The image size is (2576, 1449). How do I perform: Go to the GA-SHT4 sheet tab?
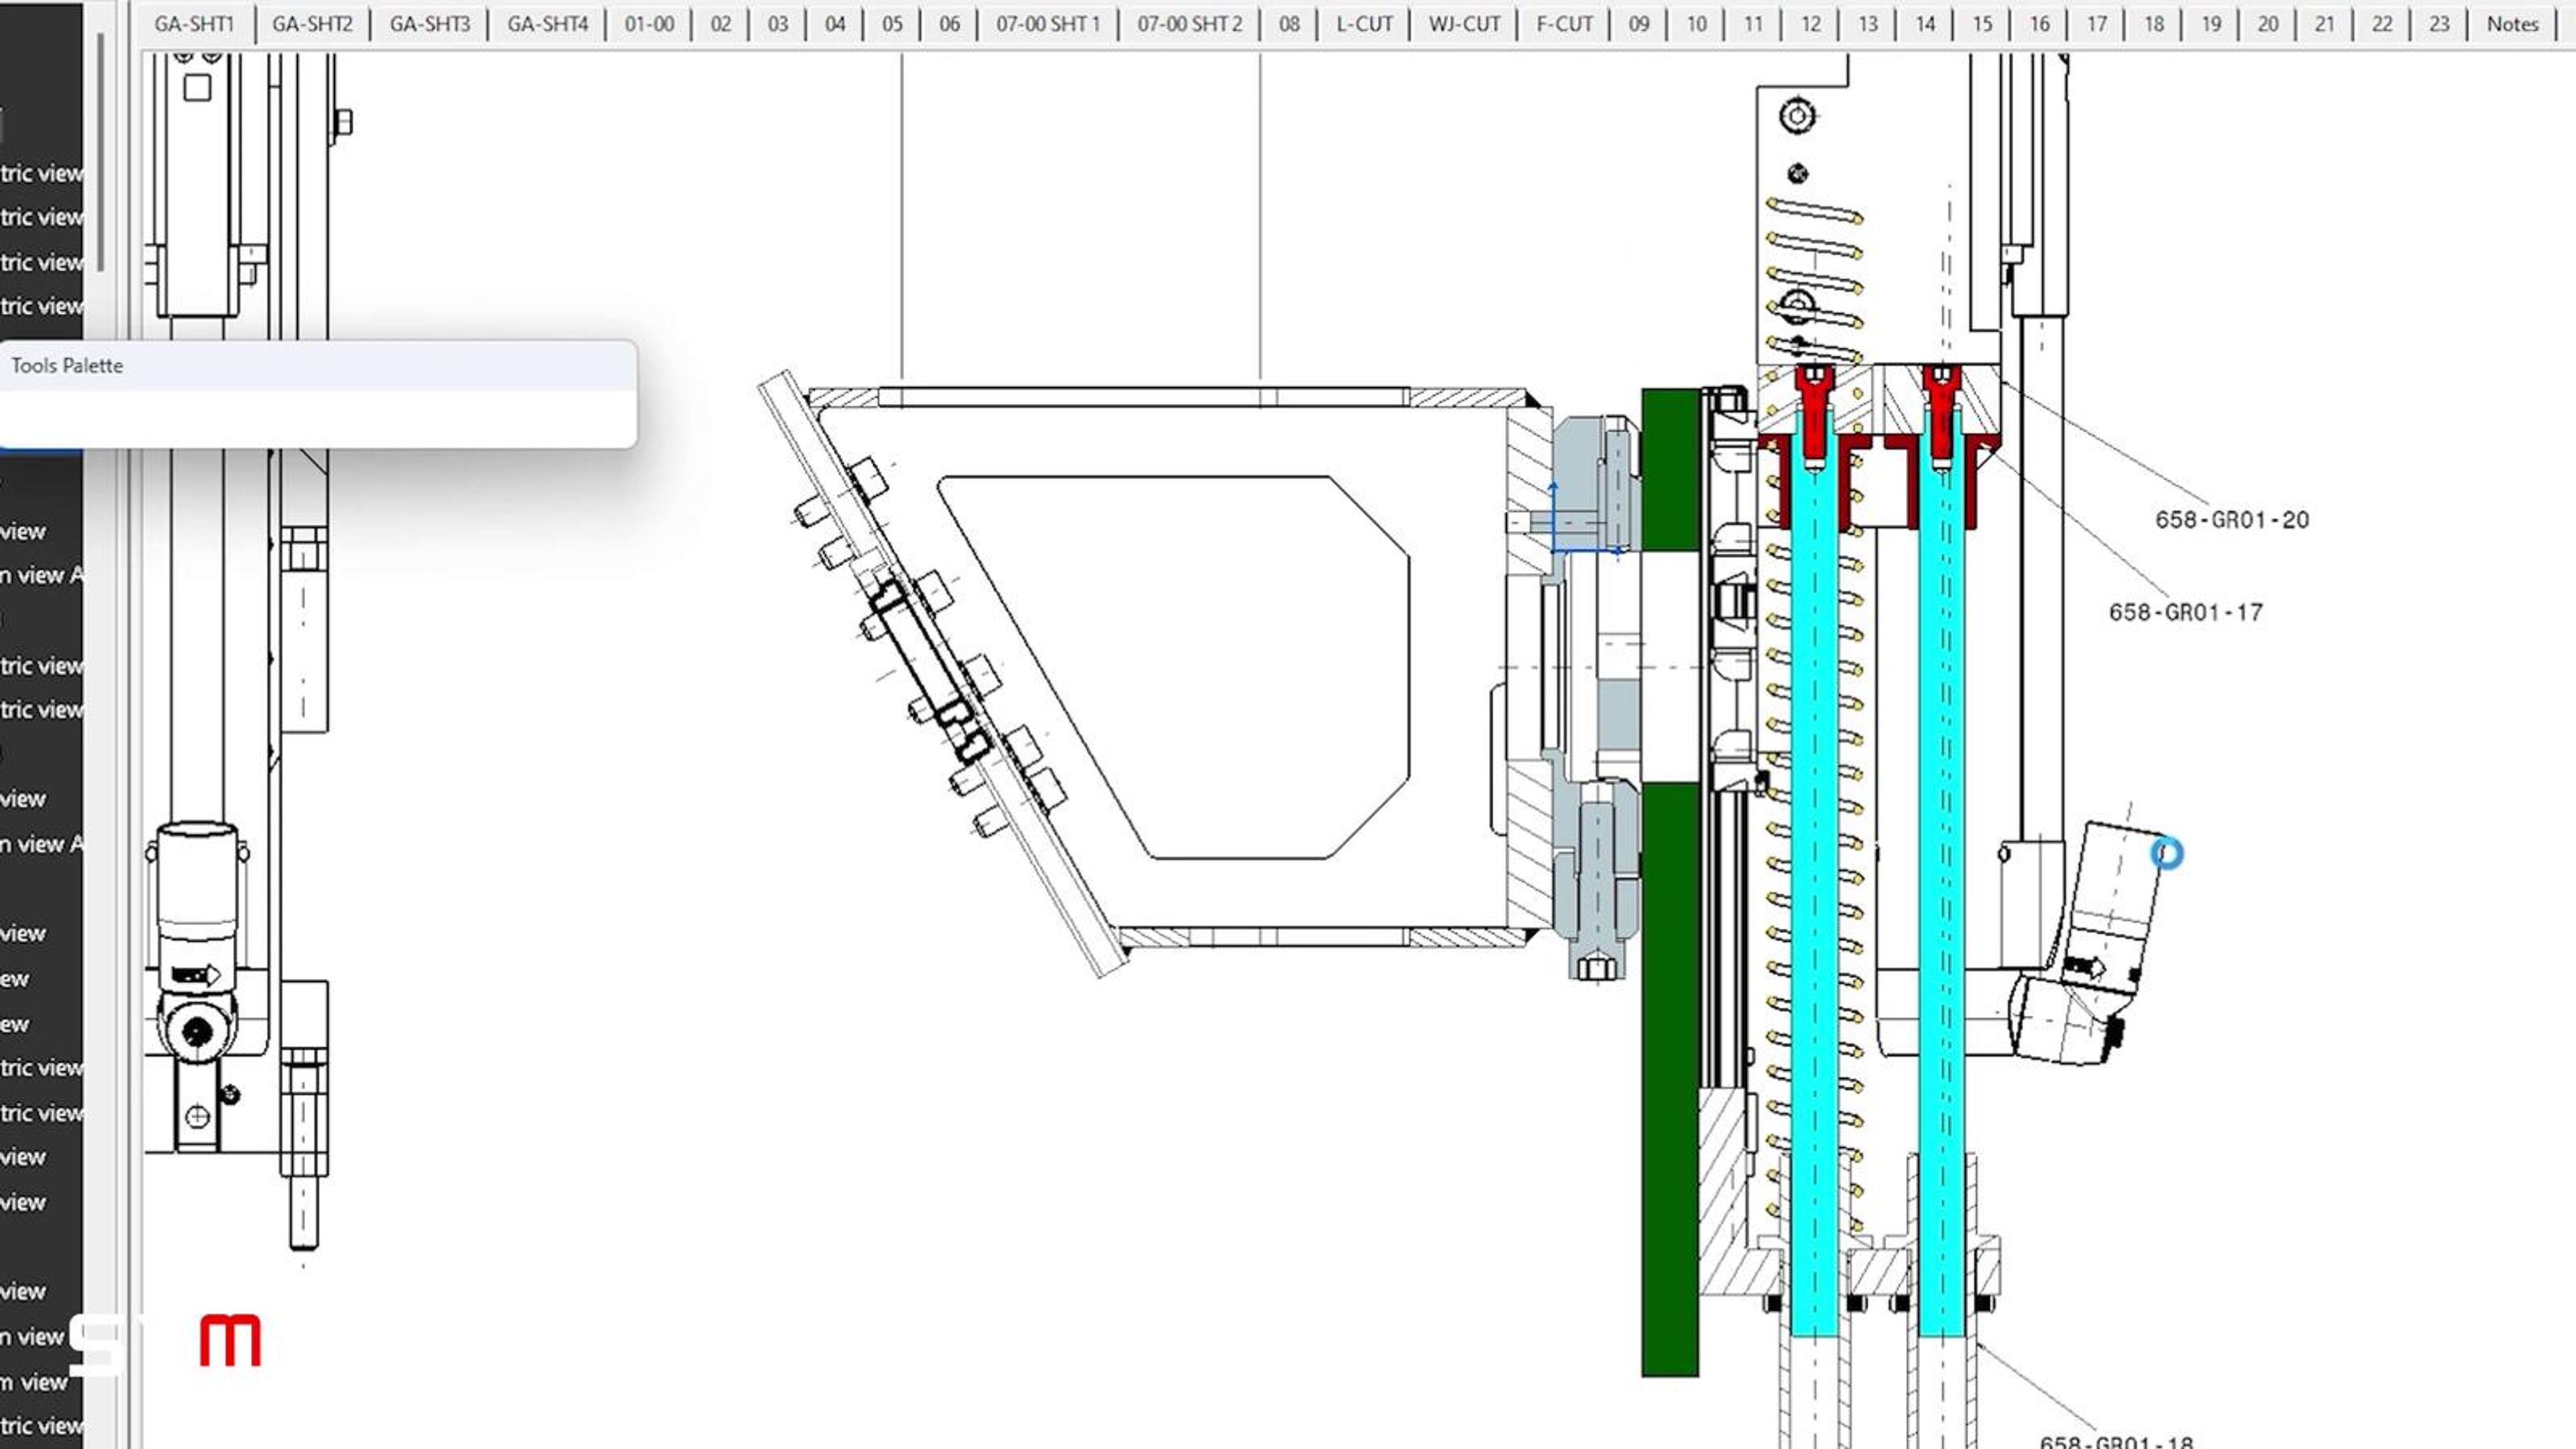tap(547, 24)
